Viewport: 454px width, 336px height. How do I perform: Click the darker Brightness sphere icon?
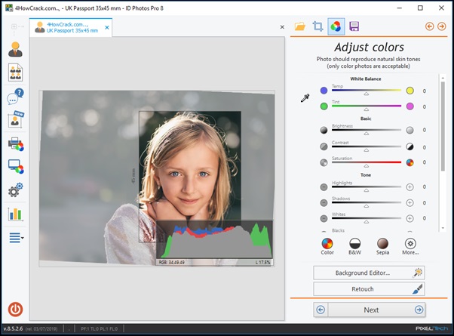[x=324, y=130]
